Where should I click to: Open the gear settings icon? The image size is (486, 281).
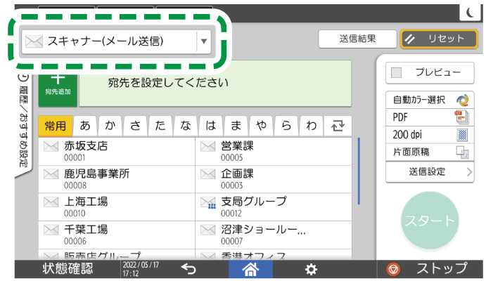pyautogui.click(x=311, y=269)
